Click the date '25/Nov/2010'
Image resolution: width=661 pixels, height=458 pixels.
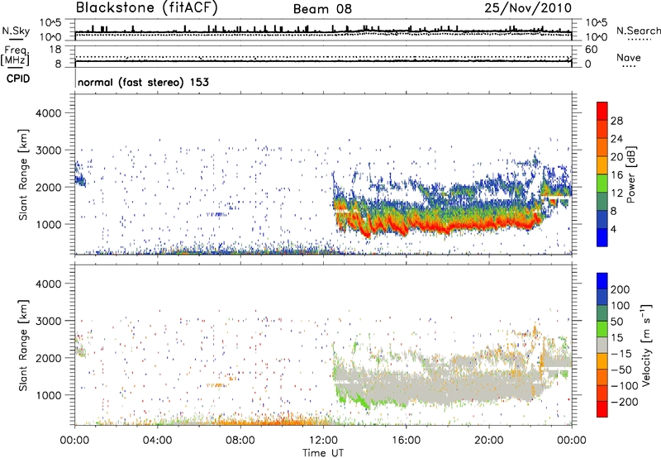tap(528, 7)
